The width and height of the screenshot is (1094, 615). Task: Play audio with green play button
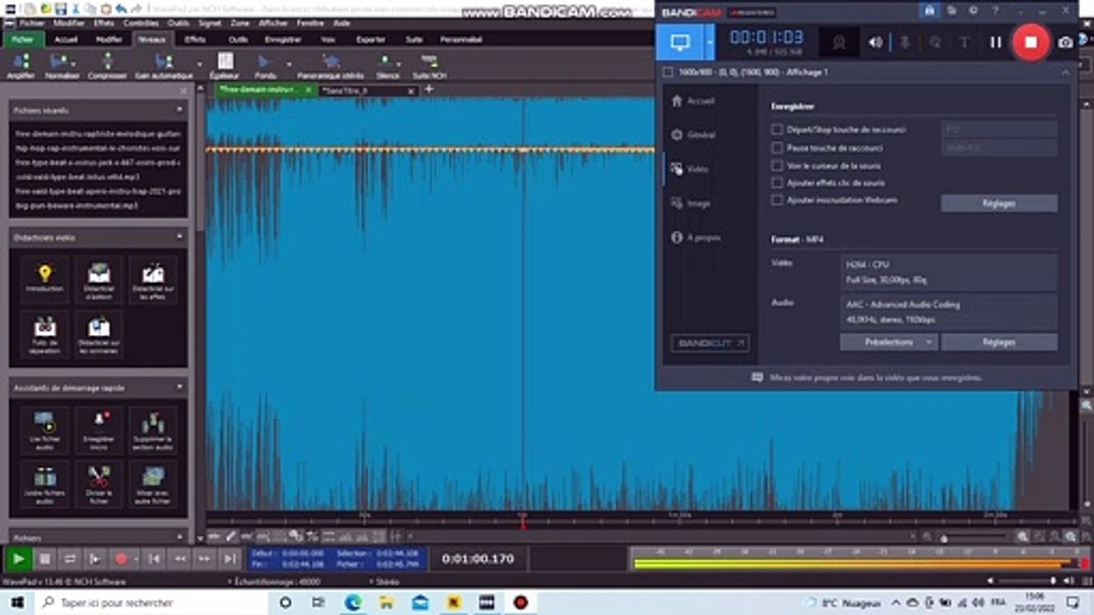[17, 559]
